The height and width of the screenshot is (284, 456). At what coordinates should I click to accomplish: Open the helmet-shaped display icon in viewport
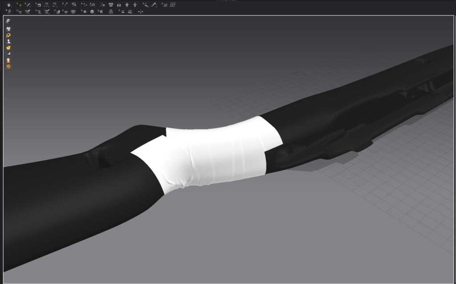[x=8, y=21]
